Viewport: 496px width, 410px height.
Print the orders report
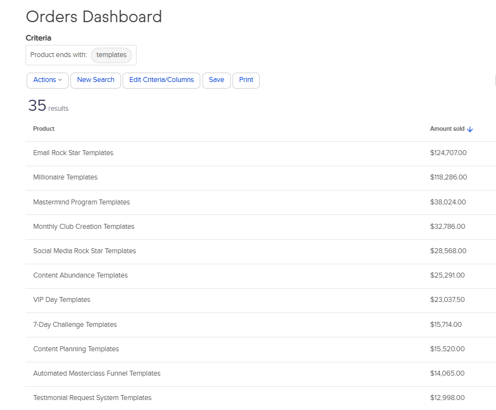(246, 80)
